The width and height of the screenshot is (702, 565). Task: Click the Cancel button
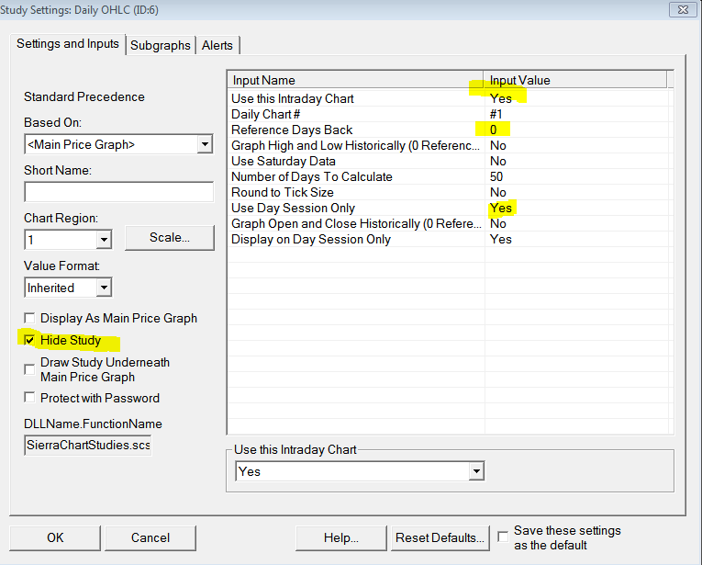pos(150,537)
